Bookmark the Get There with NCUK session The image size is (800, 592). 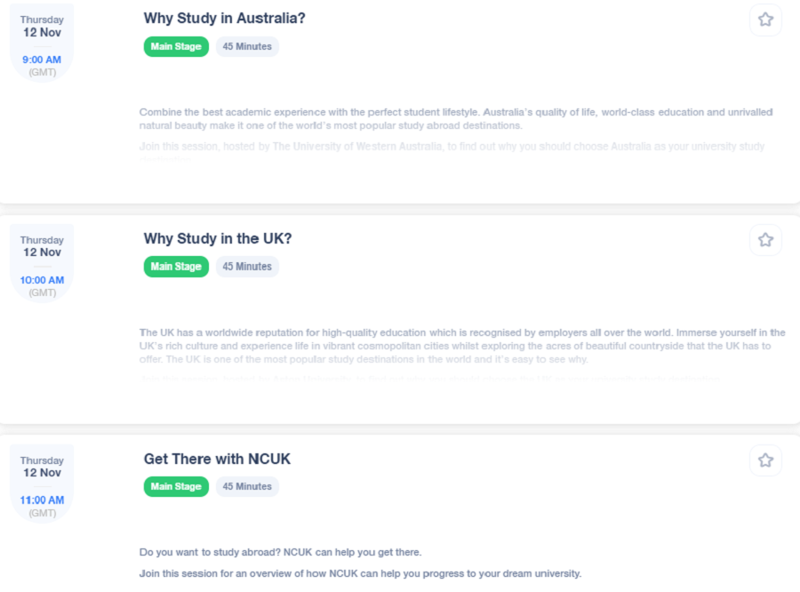click(765, 460)
